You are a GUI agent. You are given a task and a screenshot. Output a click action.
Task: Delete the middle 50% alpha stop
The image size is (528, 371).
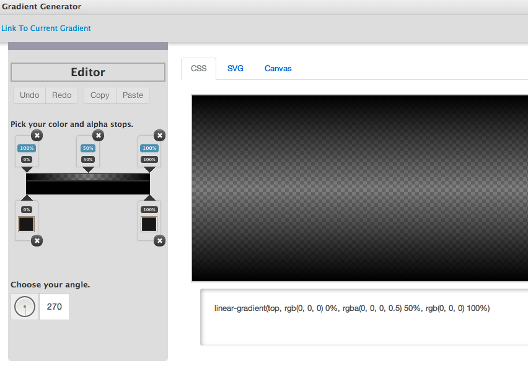(x=98, y=135)
